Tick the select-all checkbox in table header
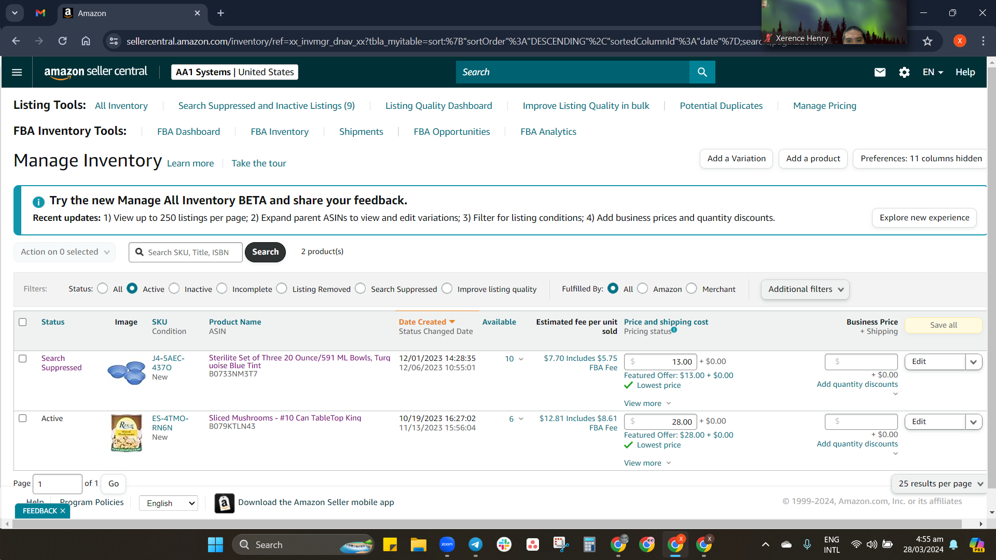Viewport: 996px width, 560px height. click(x=23, y=322)
